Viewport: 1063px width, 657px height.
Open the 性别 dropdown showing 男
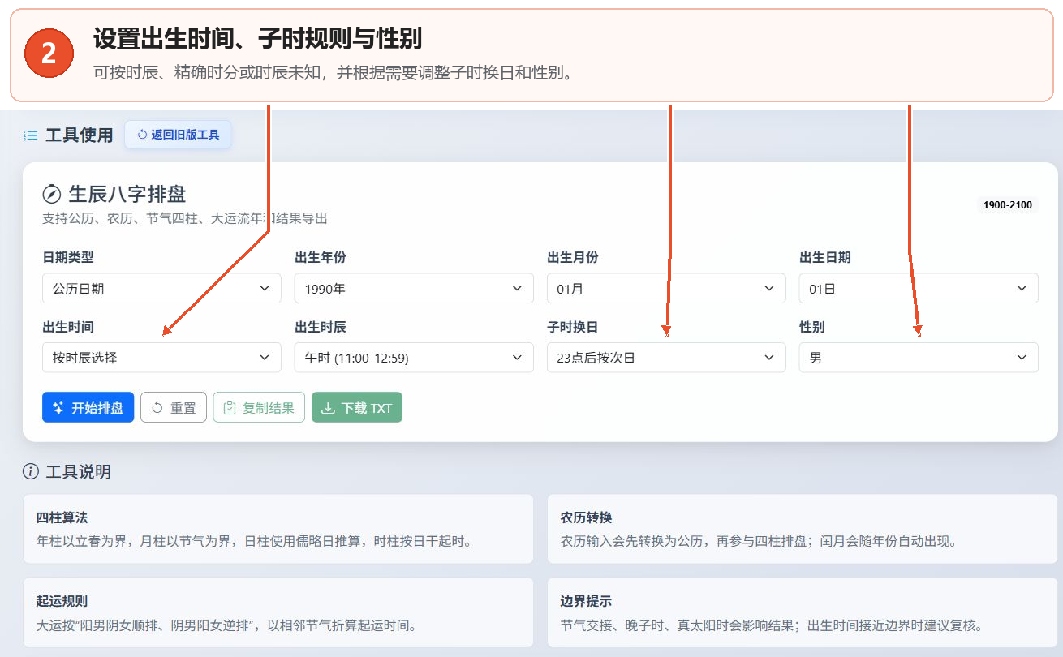(x=919, y=358)
